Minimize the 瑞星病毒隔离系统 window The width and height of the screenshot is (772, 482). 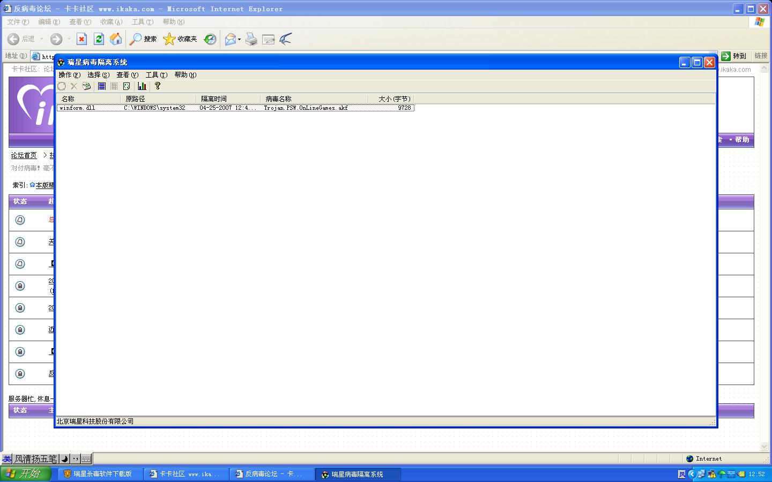685,63
